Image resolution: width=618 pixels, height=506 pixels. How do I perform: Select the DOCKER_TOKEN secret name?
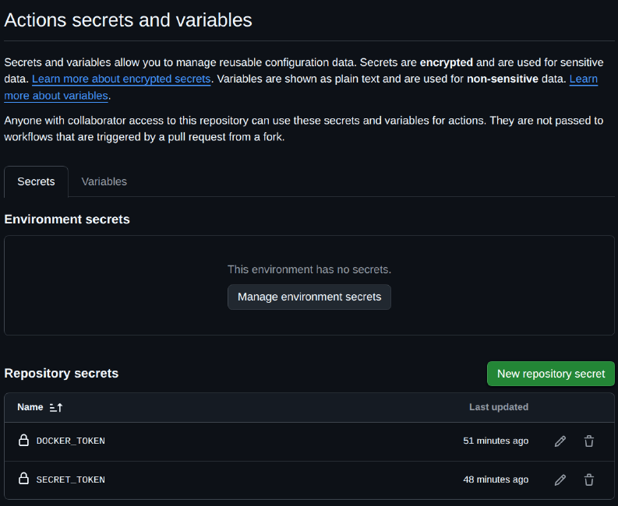[71, 441]
